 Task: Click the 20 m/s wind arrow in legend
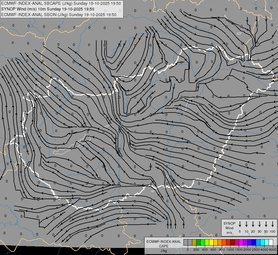click(253, 224)
